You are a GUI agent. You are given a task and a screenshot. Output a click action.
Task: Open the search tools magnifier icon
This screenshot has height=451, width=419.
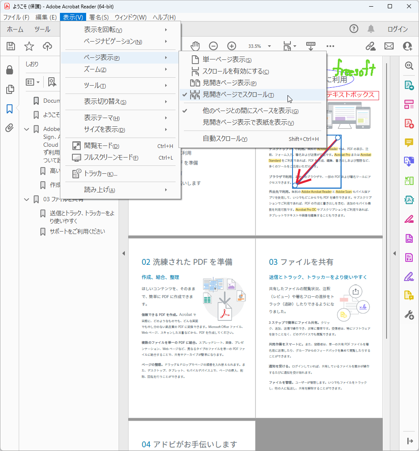point(409,66)
